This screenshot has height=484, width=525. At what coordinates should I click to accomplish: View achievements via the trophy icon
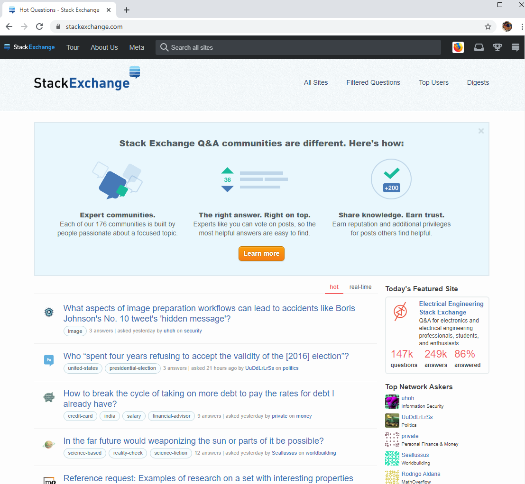pos(497,47)
